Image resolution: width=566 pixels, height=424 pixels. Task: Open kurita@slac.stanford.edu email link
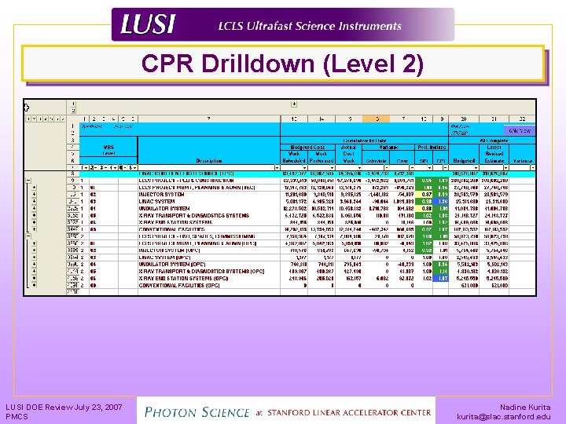point(504,417)
